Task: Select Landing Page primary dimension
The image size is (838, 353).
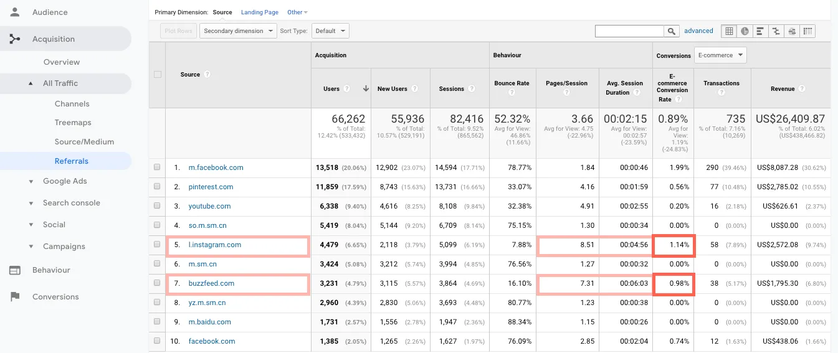Action: pyautogui.click(x=260, y=12)
